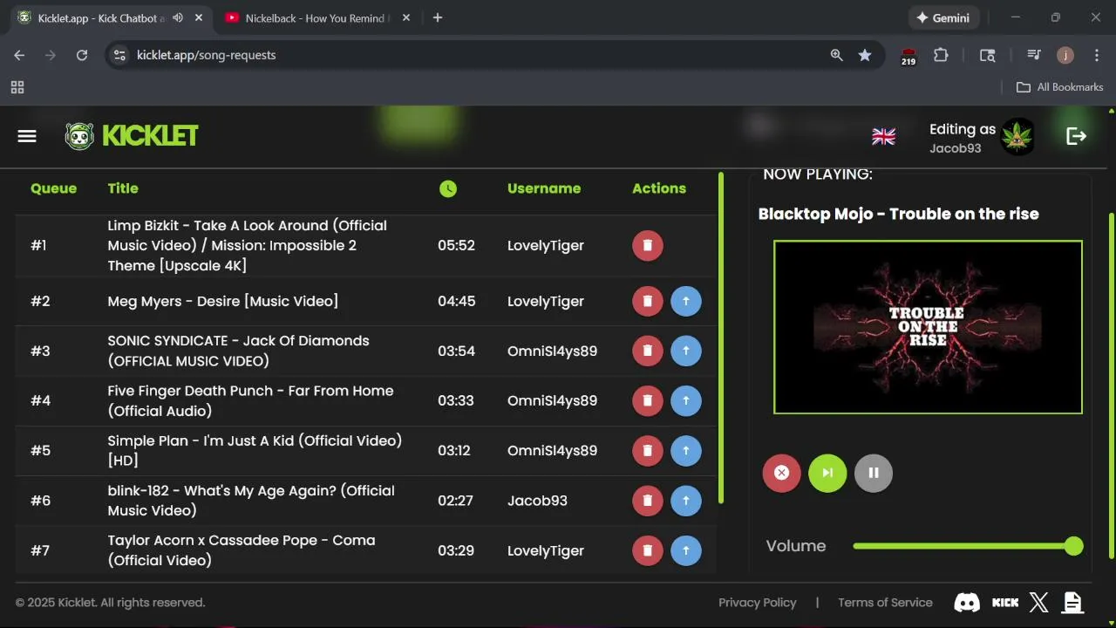Open Kicklet Discord link

click(x=967, y=602)
